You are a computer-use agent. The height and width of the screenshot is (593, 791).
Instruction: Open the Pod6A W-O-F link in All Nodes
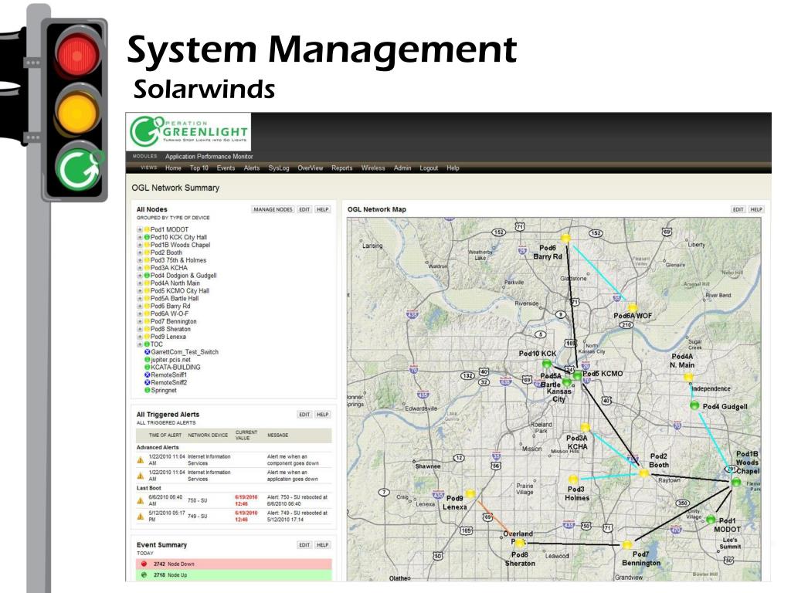(169, 313)
